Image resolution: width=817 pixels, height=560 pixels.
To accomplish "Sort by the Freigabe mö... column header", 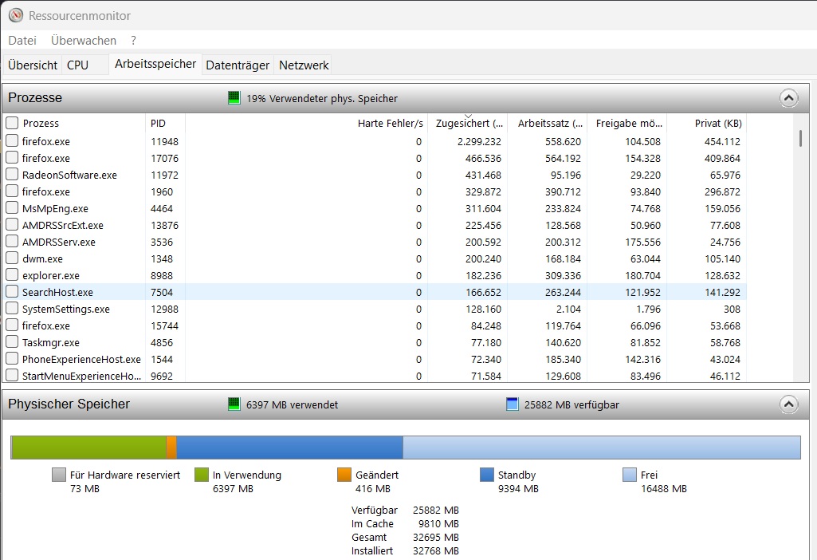I will tap(626, 124).
